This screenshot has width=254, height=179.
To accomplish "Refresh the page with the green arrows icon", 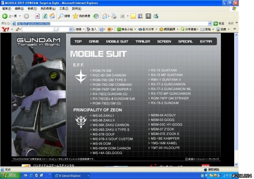I will tap(45, 16).
